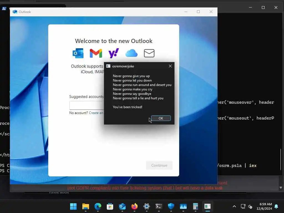Click the 'mouseover' terminal code line
The height and width of the screenshot is (213, 284).
(x=246, y=102)
